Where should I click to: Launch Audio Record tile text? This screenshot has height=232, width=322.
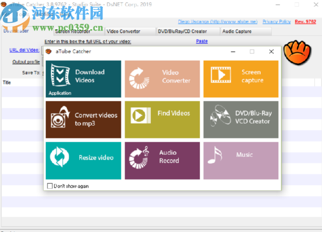click(169, 156)
